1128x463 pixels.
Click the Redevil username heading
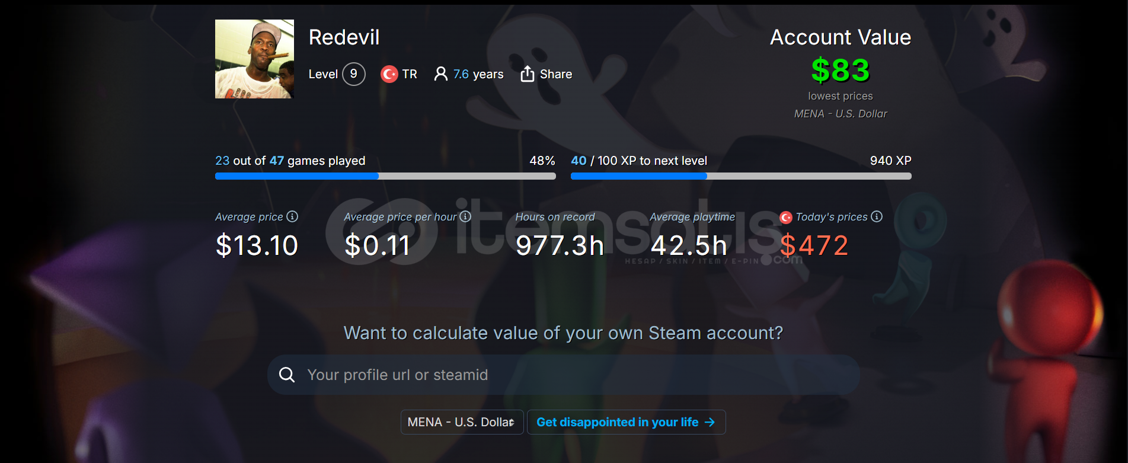(344, 37)
